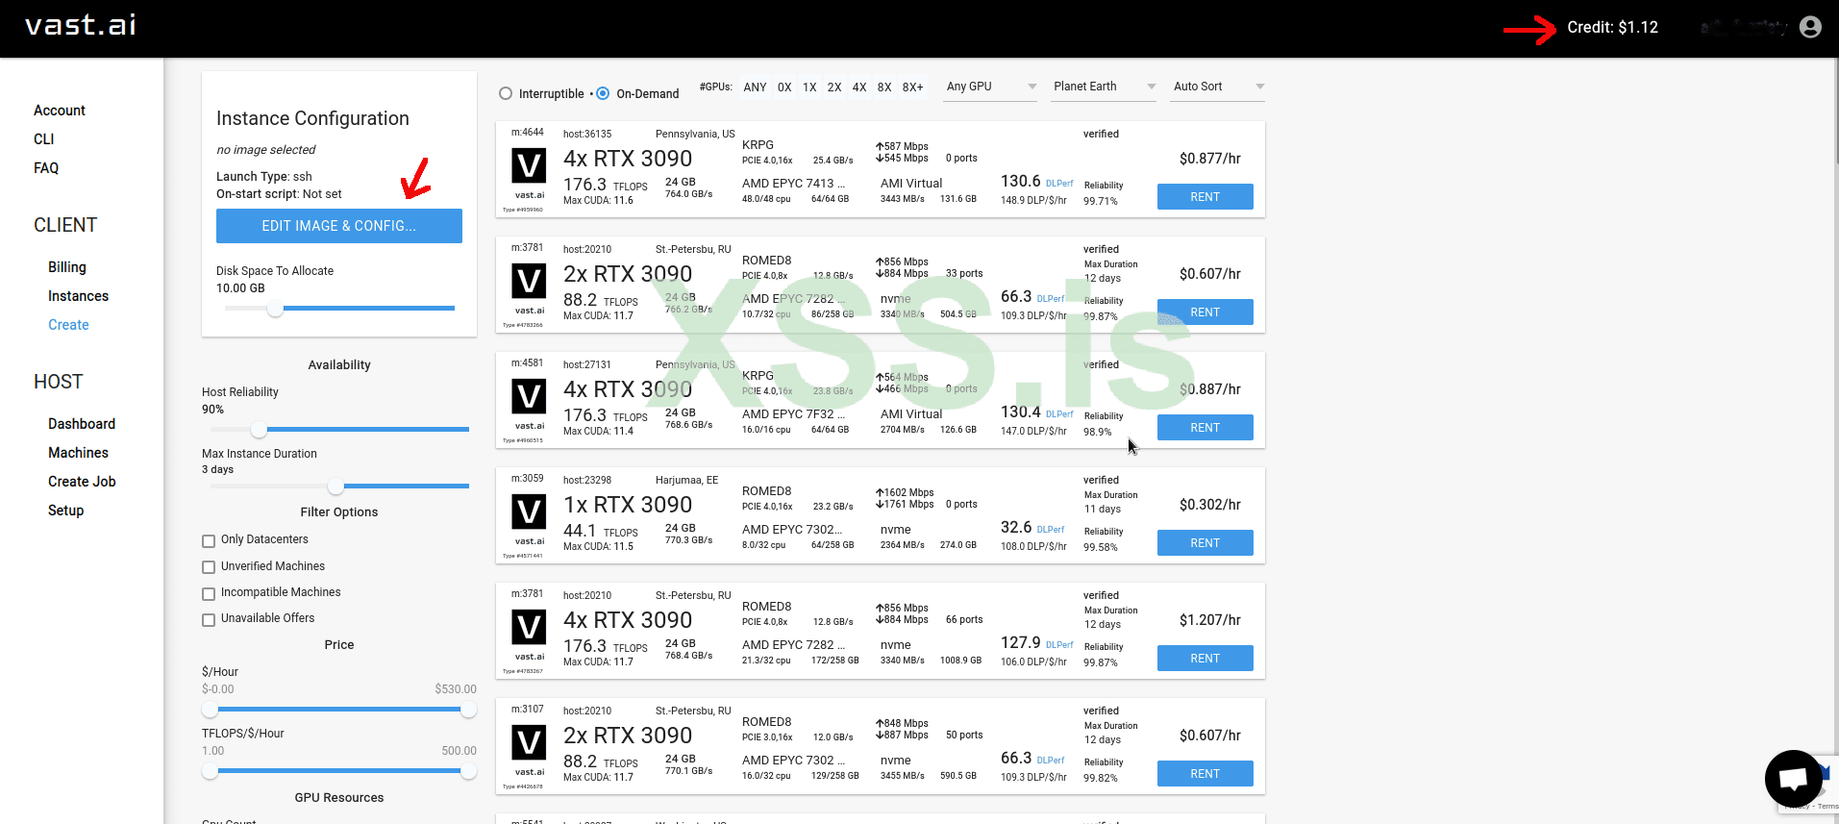Rent the $0.877/hr 4x RTX 3090
Image resolution: width=1839 pixels, height=824 pixels.
[x=1205, y=196]
